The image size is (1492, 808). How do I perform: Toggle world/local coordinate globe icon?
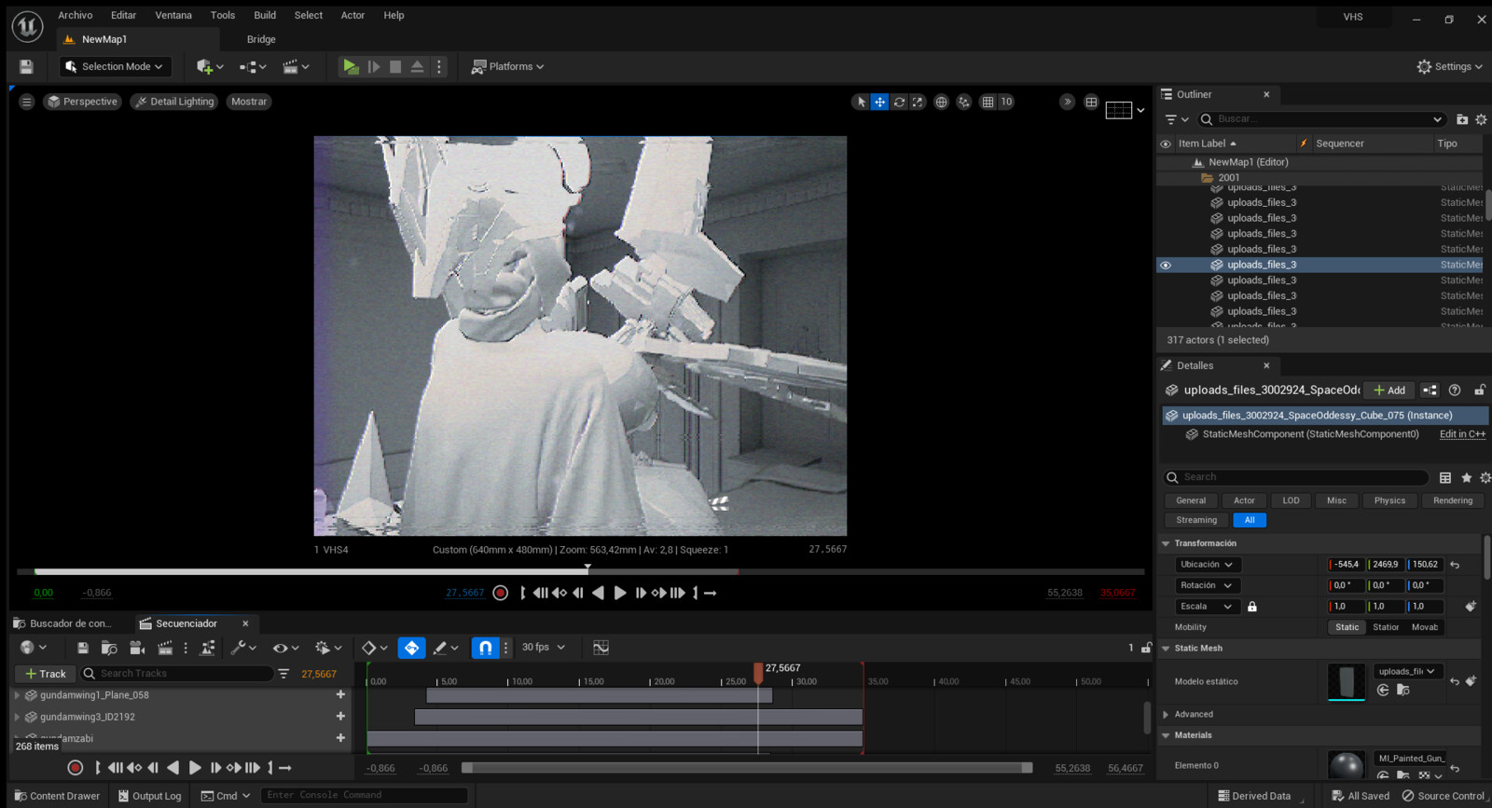pyautogui.click(x=941, y=102)
